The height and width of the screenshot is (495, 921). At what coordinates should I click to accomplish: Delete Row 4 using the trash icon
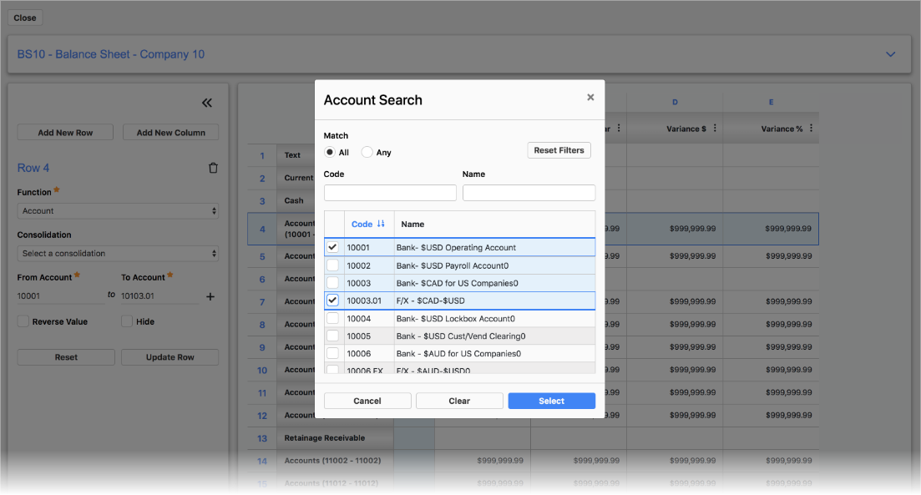click(x=213, y=167)
